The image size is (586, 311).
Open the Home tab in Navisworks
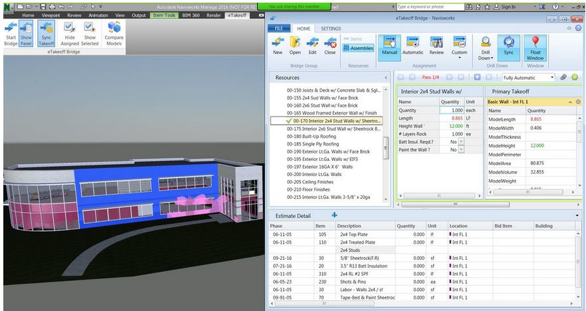[28, 15]
